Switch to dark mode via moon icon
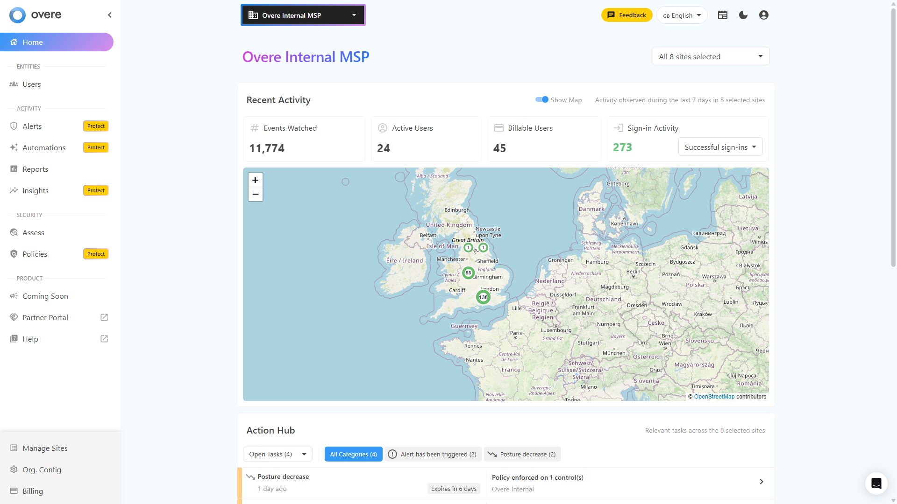This screenshot has height=504, width=897. (743, 15)
